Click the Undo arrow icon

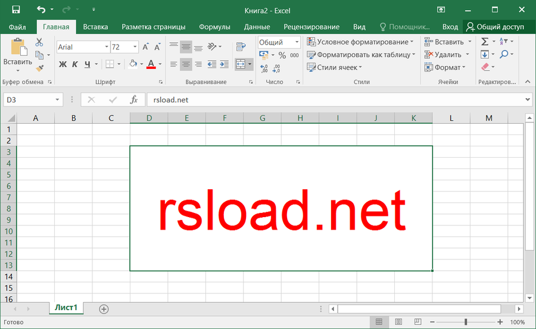point(41,10)
